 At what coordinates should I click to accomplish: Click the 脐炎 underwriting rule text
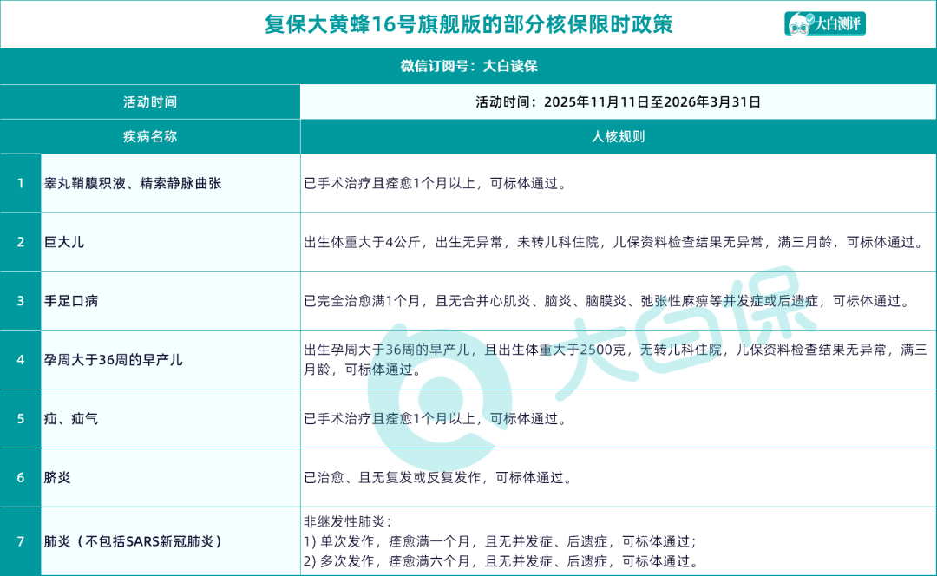(x=434, y=475)
